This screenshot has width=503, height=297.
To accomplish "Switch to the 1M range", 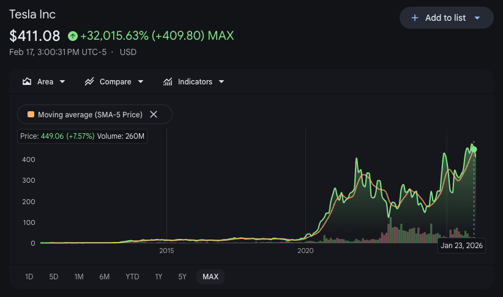I will coord(79,276).
